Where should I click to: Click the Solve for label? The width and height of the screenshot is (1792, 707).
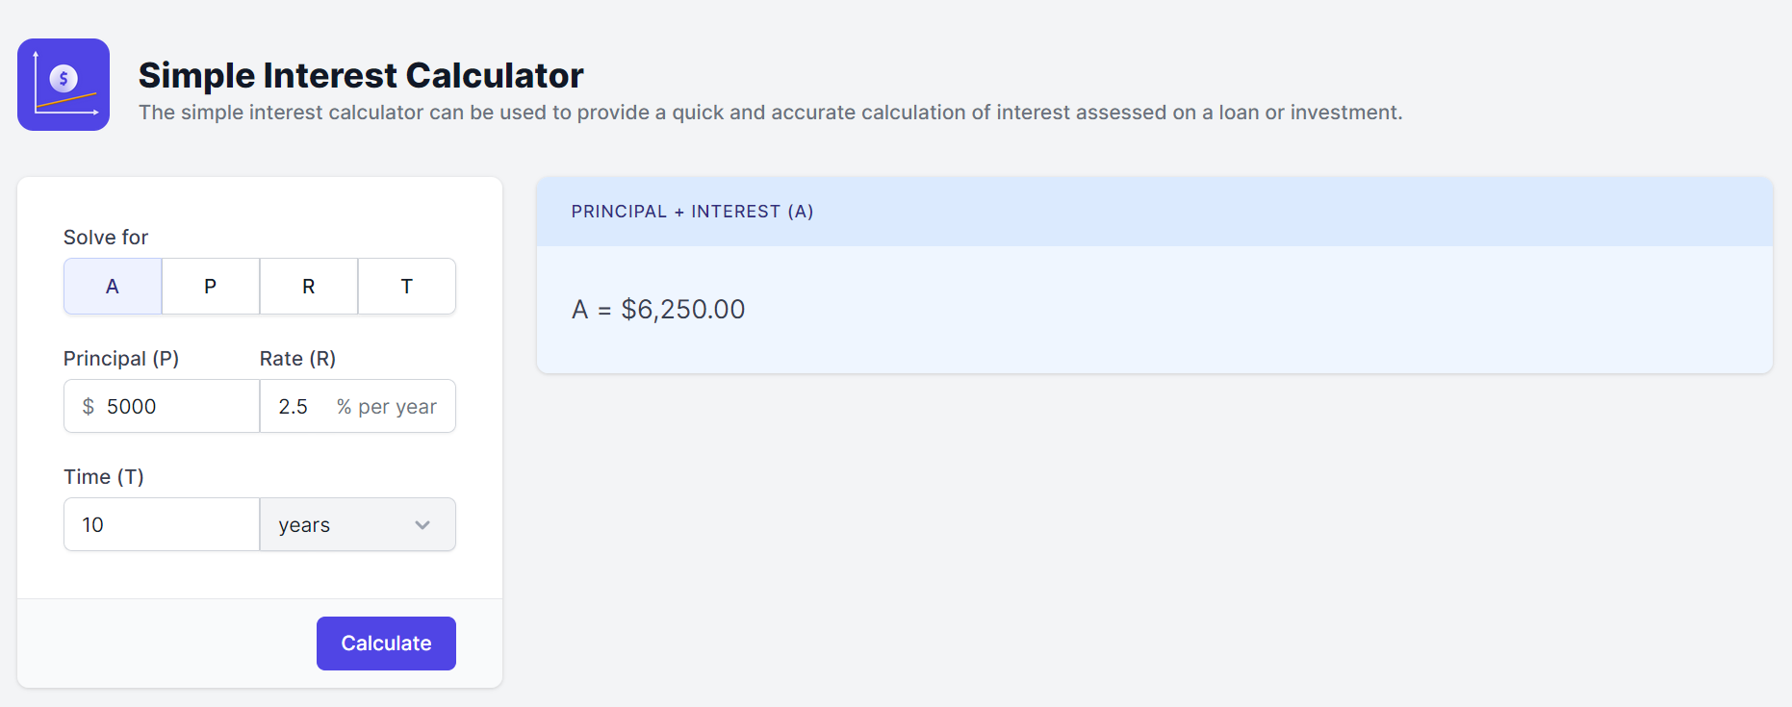pyautogui.click(x=106, y=238)
